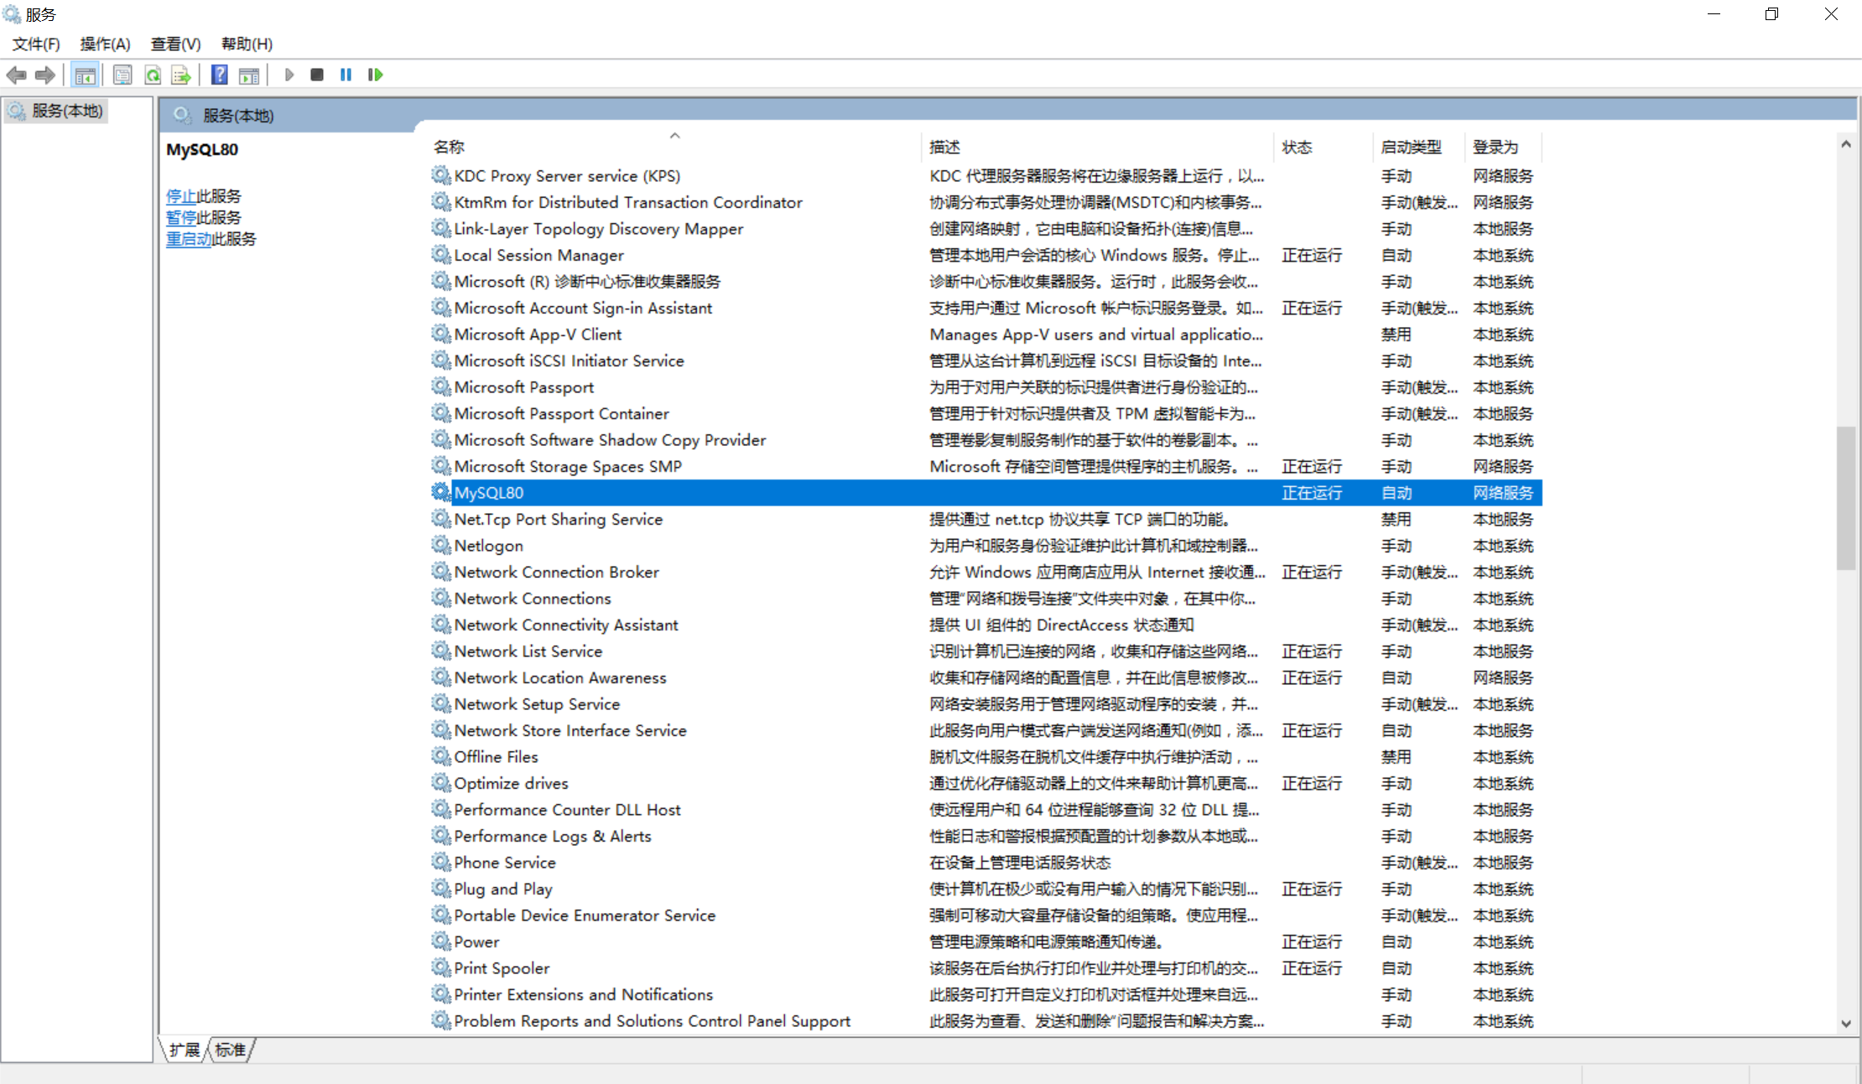Select Network Store Interface Service
Image resolution: width=1862 pixels, height=1084 pixels.
986,730
